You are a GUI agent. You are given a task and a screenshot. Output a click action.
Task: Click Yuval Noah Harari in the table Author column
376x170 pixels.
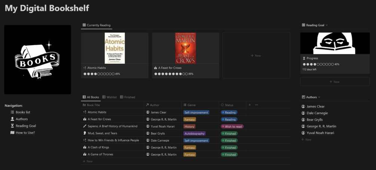tap(163, 126)
